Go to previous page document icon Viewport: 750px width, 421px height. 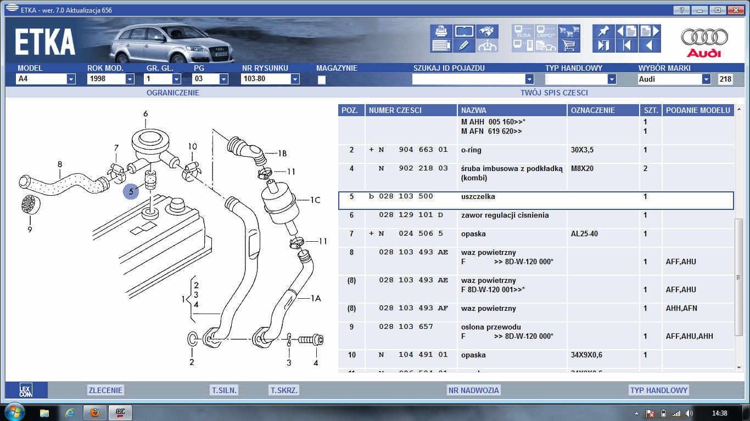coord(626,31)
